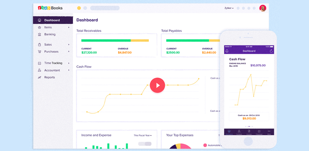The width and height of the screenshot is (309, 151).
Task: Open the This Fiscal Year dropdown
Action: coord(142,135)
